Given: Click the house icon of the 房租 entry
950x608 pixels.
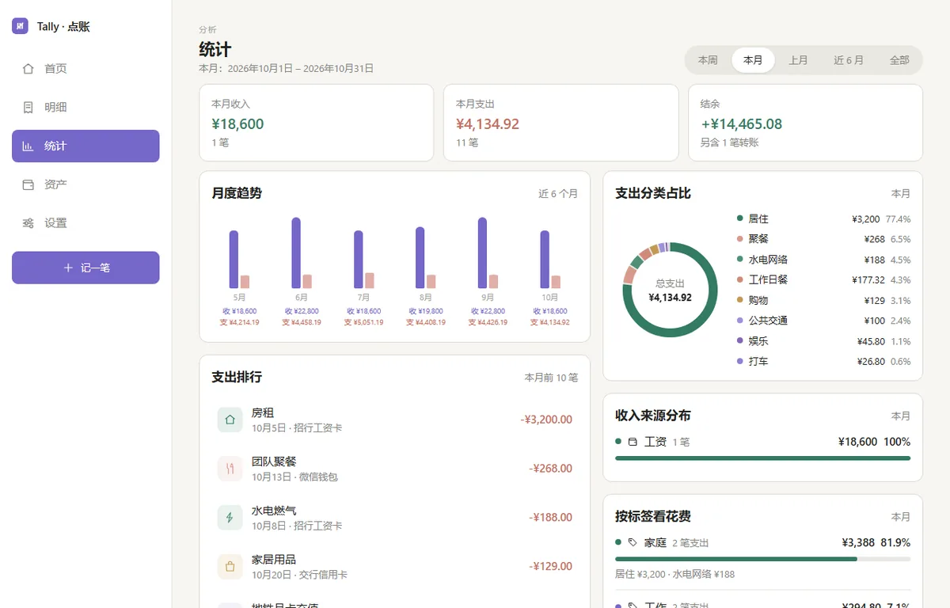Looking at the screenshot, I should [x=230, y=420].
